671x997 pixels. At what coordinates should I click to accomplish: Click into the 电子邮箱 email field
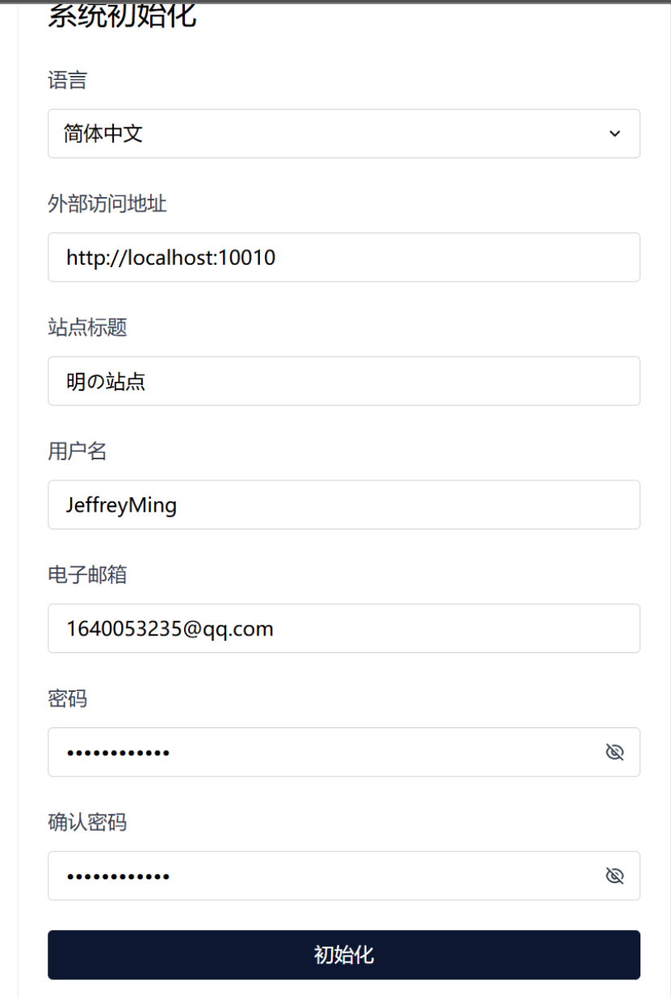[x=343, y=628]
